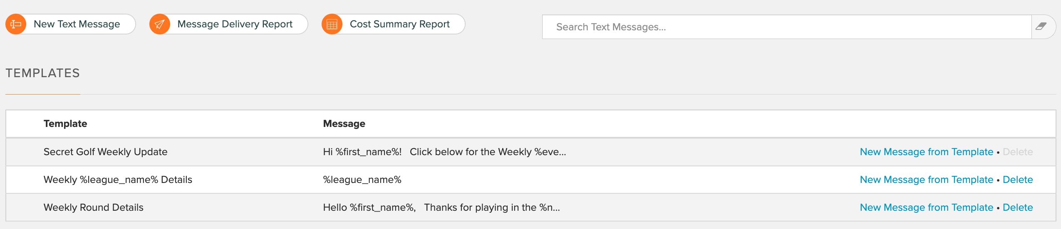Select the Weekly %league_name% Details template name
The height and width of the screenshot is (229, 1061).
pos(118,180)
